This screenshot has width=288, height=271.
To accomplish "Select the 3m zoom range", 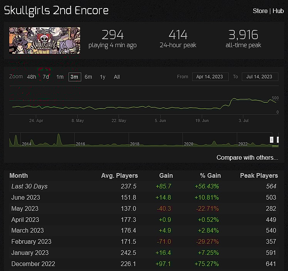I will click(x=75, y=77).
